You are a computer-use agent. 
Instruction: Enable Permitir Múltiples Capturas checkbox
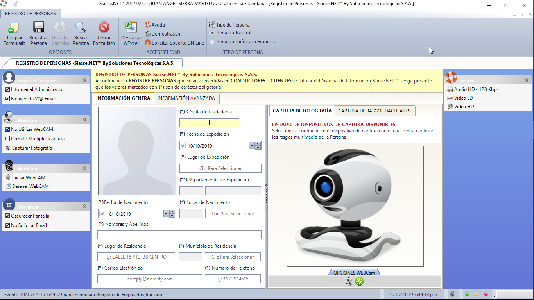tap(7, 139)
